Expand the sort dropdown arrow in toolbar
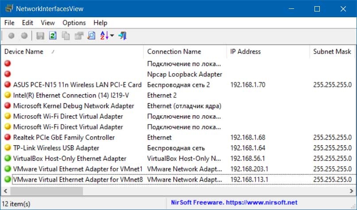 click(112, 35)
